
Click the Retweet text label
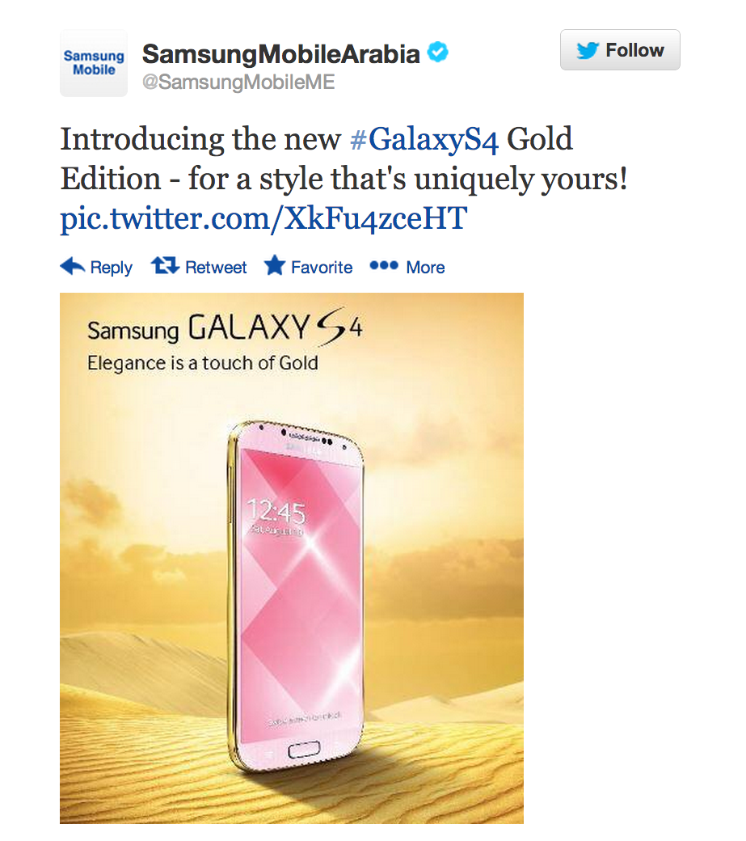(x=216, y=267)
